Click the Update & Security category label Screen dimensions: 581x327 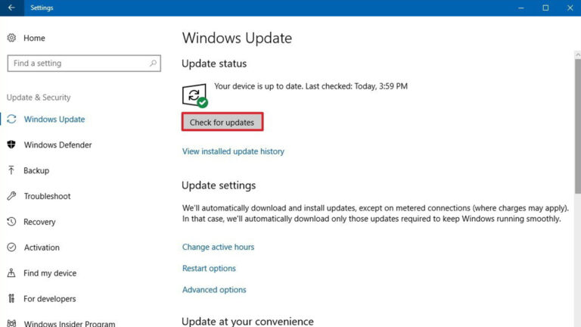click(39, 97)
